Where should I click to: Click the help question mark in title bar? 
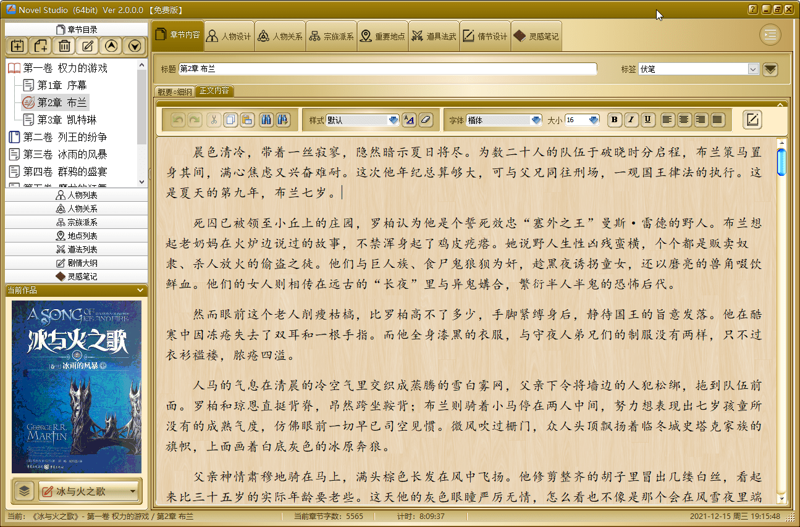[752, 9]
